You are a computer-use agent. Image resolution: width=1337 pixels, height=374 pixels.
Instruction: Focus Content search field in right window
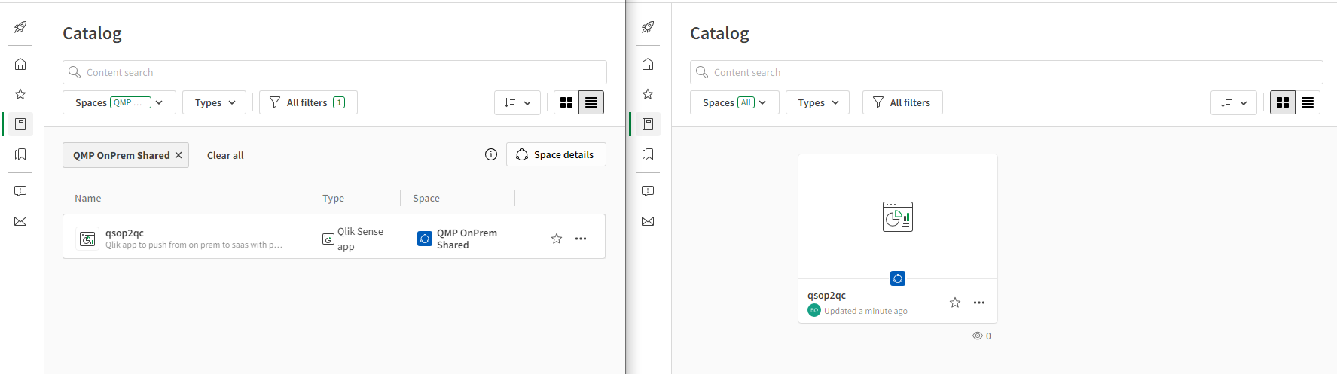pyautogui.click(x=1006, y=72)
